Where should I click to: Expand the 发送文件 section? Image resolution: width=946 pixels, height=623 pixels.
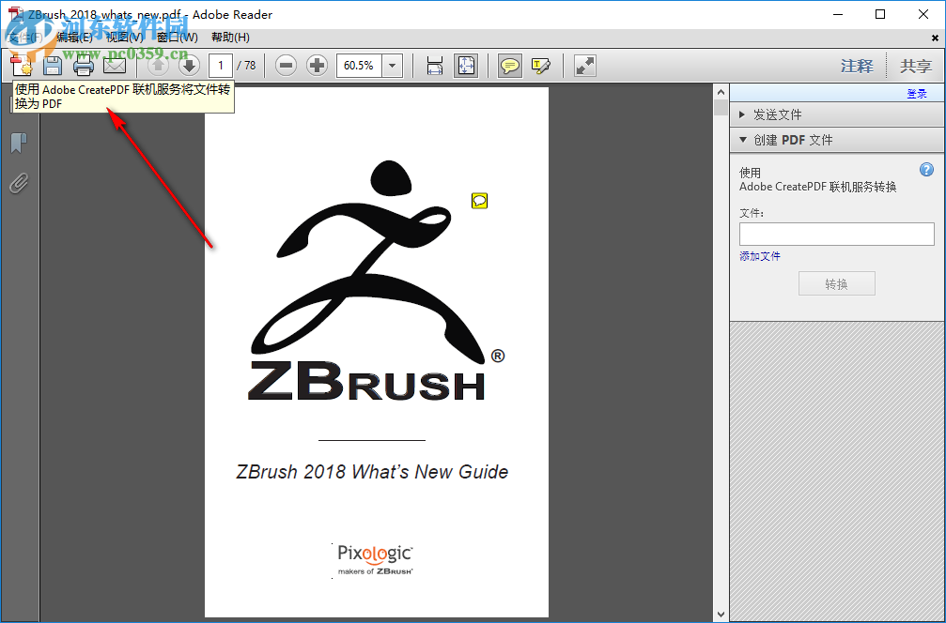pos(837,114)
